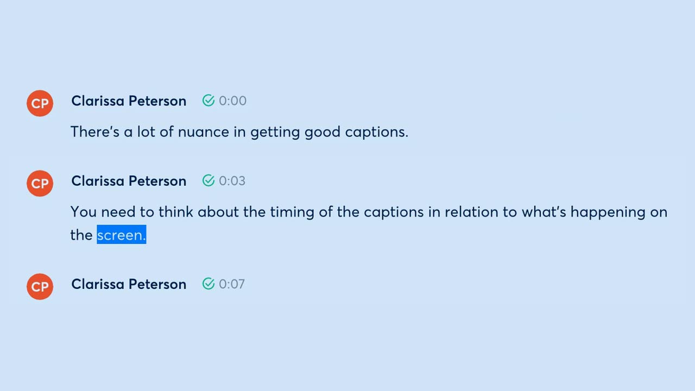The width and height of the screenshot is (695, 391).
Task: Click the green checkmark icon next to 0:00
Action: (208, 100)
